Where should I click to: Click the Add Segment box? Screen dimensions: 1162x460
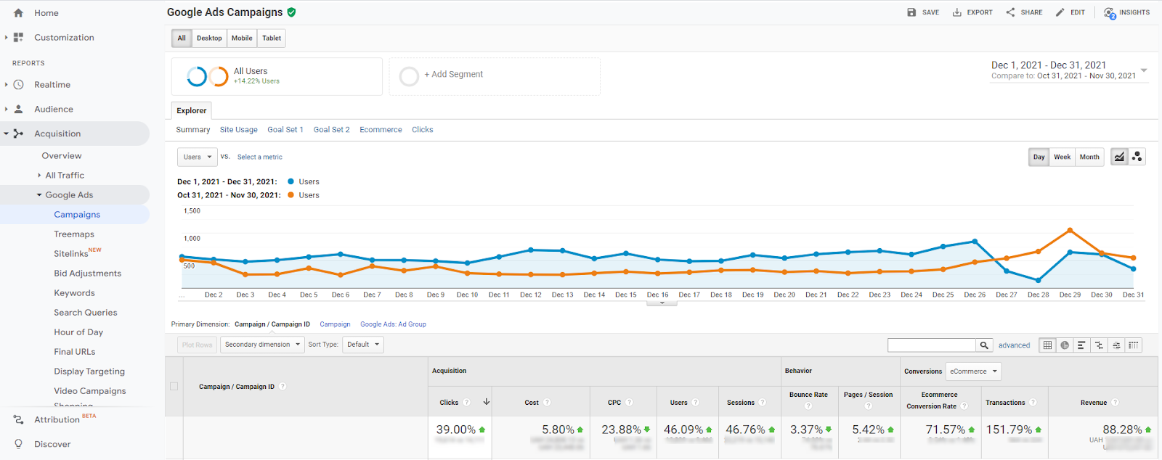tap(495, 76)
